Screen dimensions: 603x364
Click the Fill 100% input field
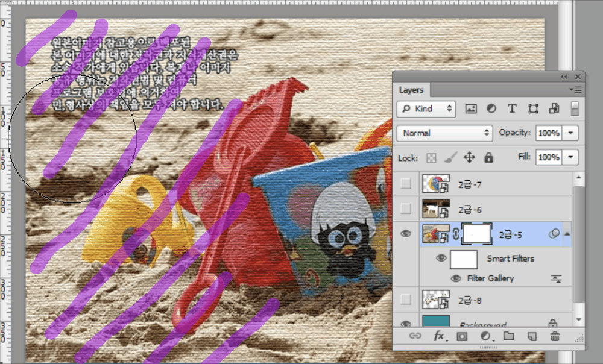(x=549, y=157)
